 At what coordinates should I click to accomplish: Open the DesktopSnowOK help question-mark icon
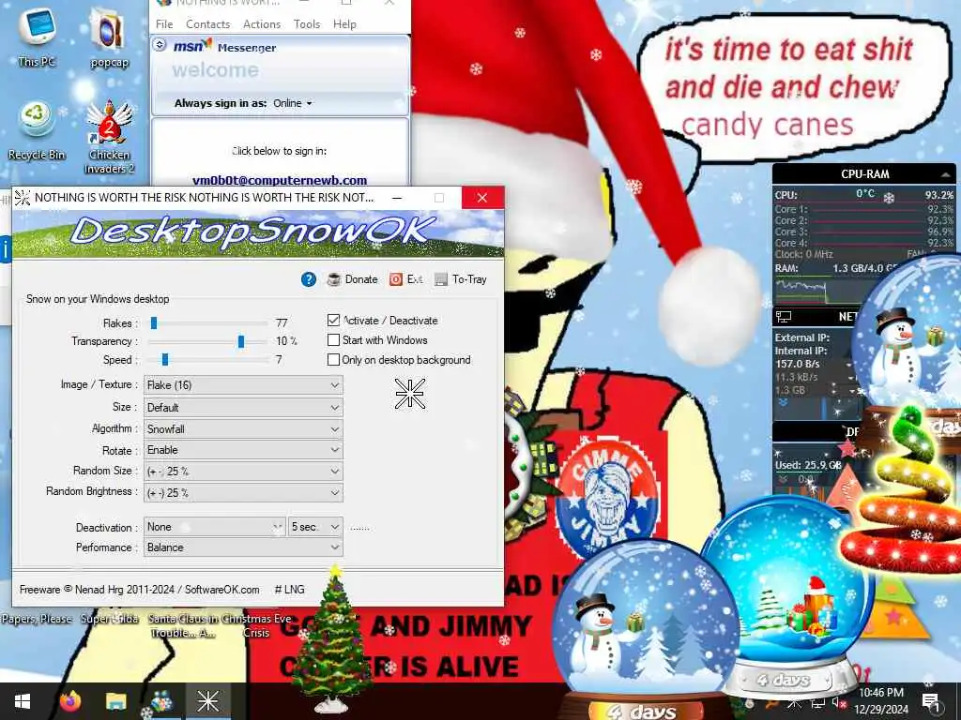click(308, 279)
